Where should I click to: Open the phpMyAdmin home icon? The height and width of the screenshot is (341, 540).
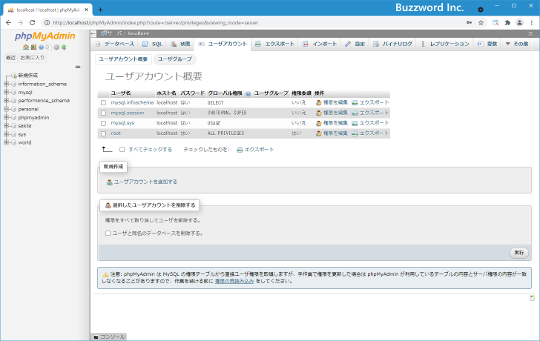(x=26, y=47)
